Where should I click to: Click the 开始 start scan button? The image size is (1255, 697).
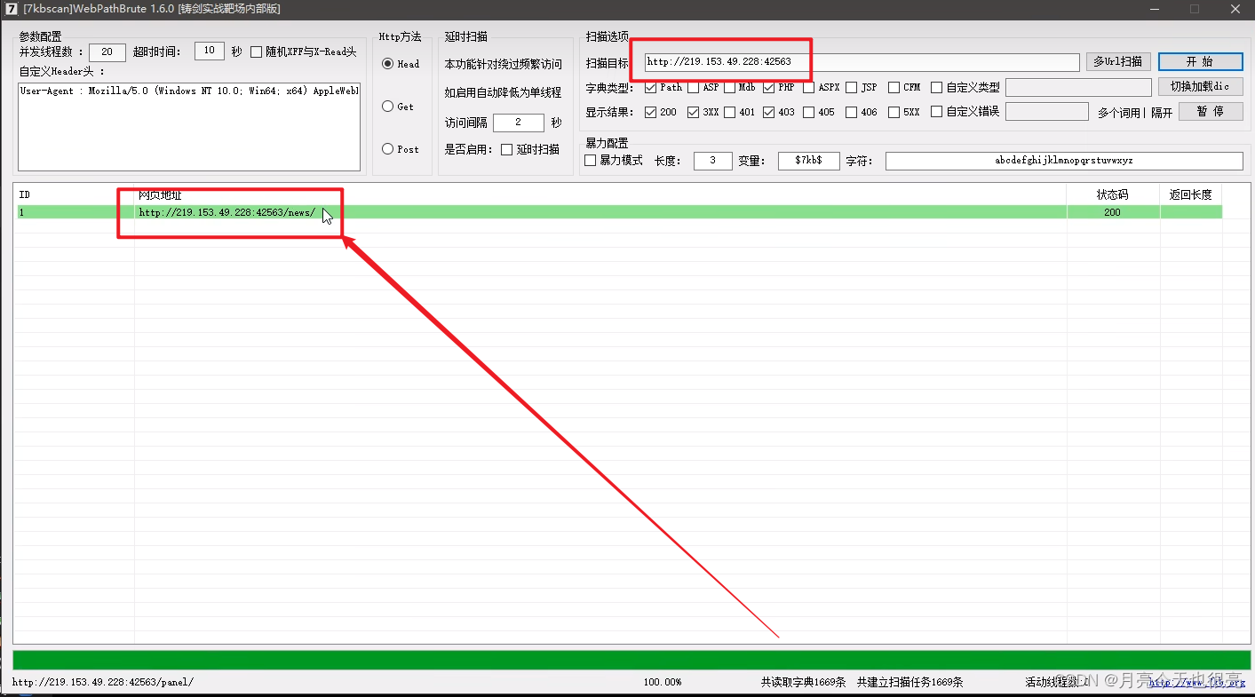[x=1200, y=62]
